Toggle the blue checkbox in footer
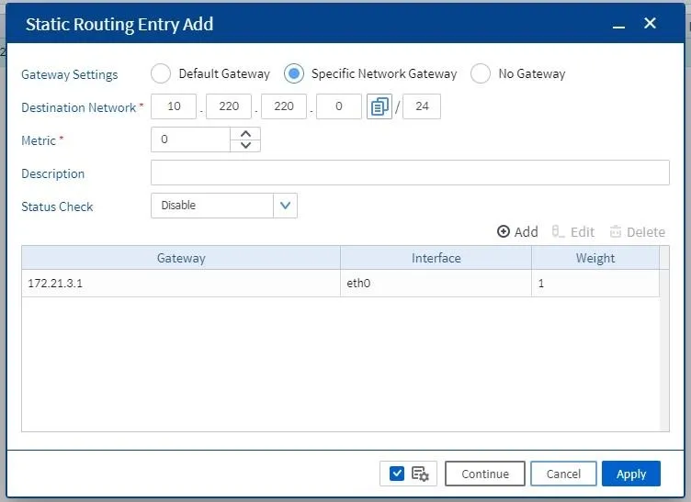The image size is (691, 502). click(x=397, y=474)
